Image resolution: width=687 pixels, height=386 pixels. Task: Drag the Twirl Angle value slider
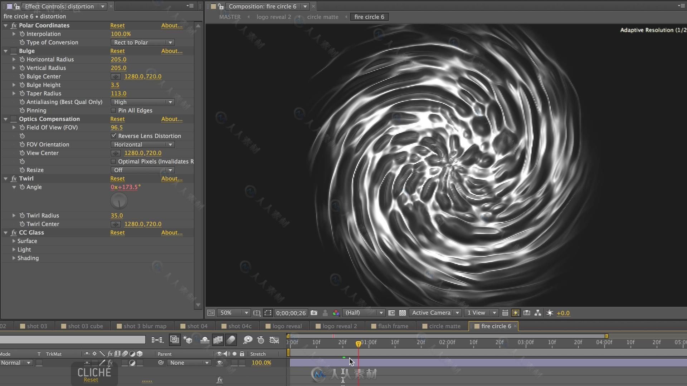point(126,187)
